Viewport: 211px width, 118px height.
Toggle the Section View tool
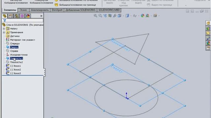tap(110, 16)
